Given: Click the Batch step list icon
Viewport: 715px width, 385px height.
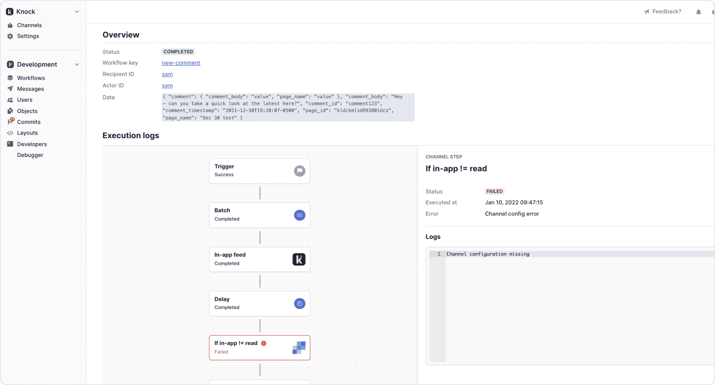Looking at the screenshot, I should point(299,215).
